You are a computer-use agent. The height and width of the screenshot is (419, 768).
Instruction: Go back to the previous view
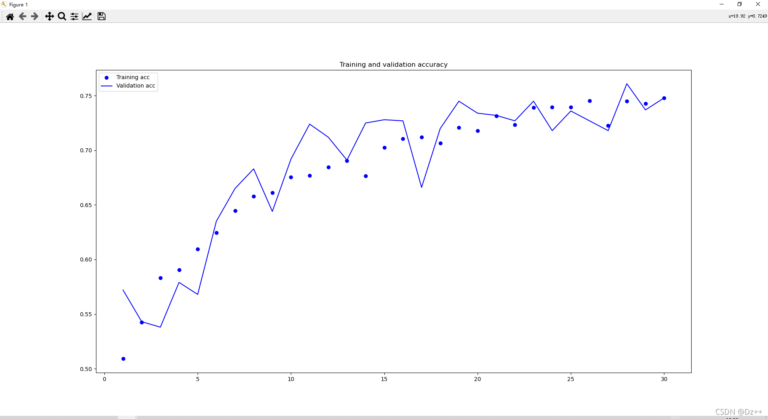(22, 16)
